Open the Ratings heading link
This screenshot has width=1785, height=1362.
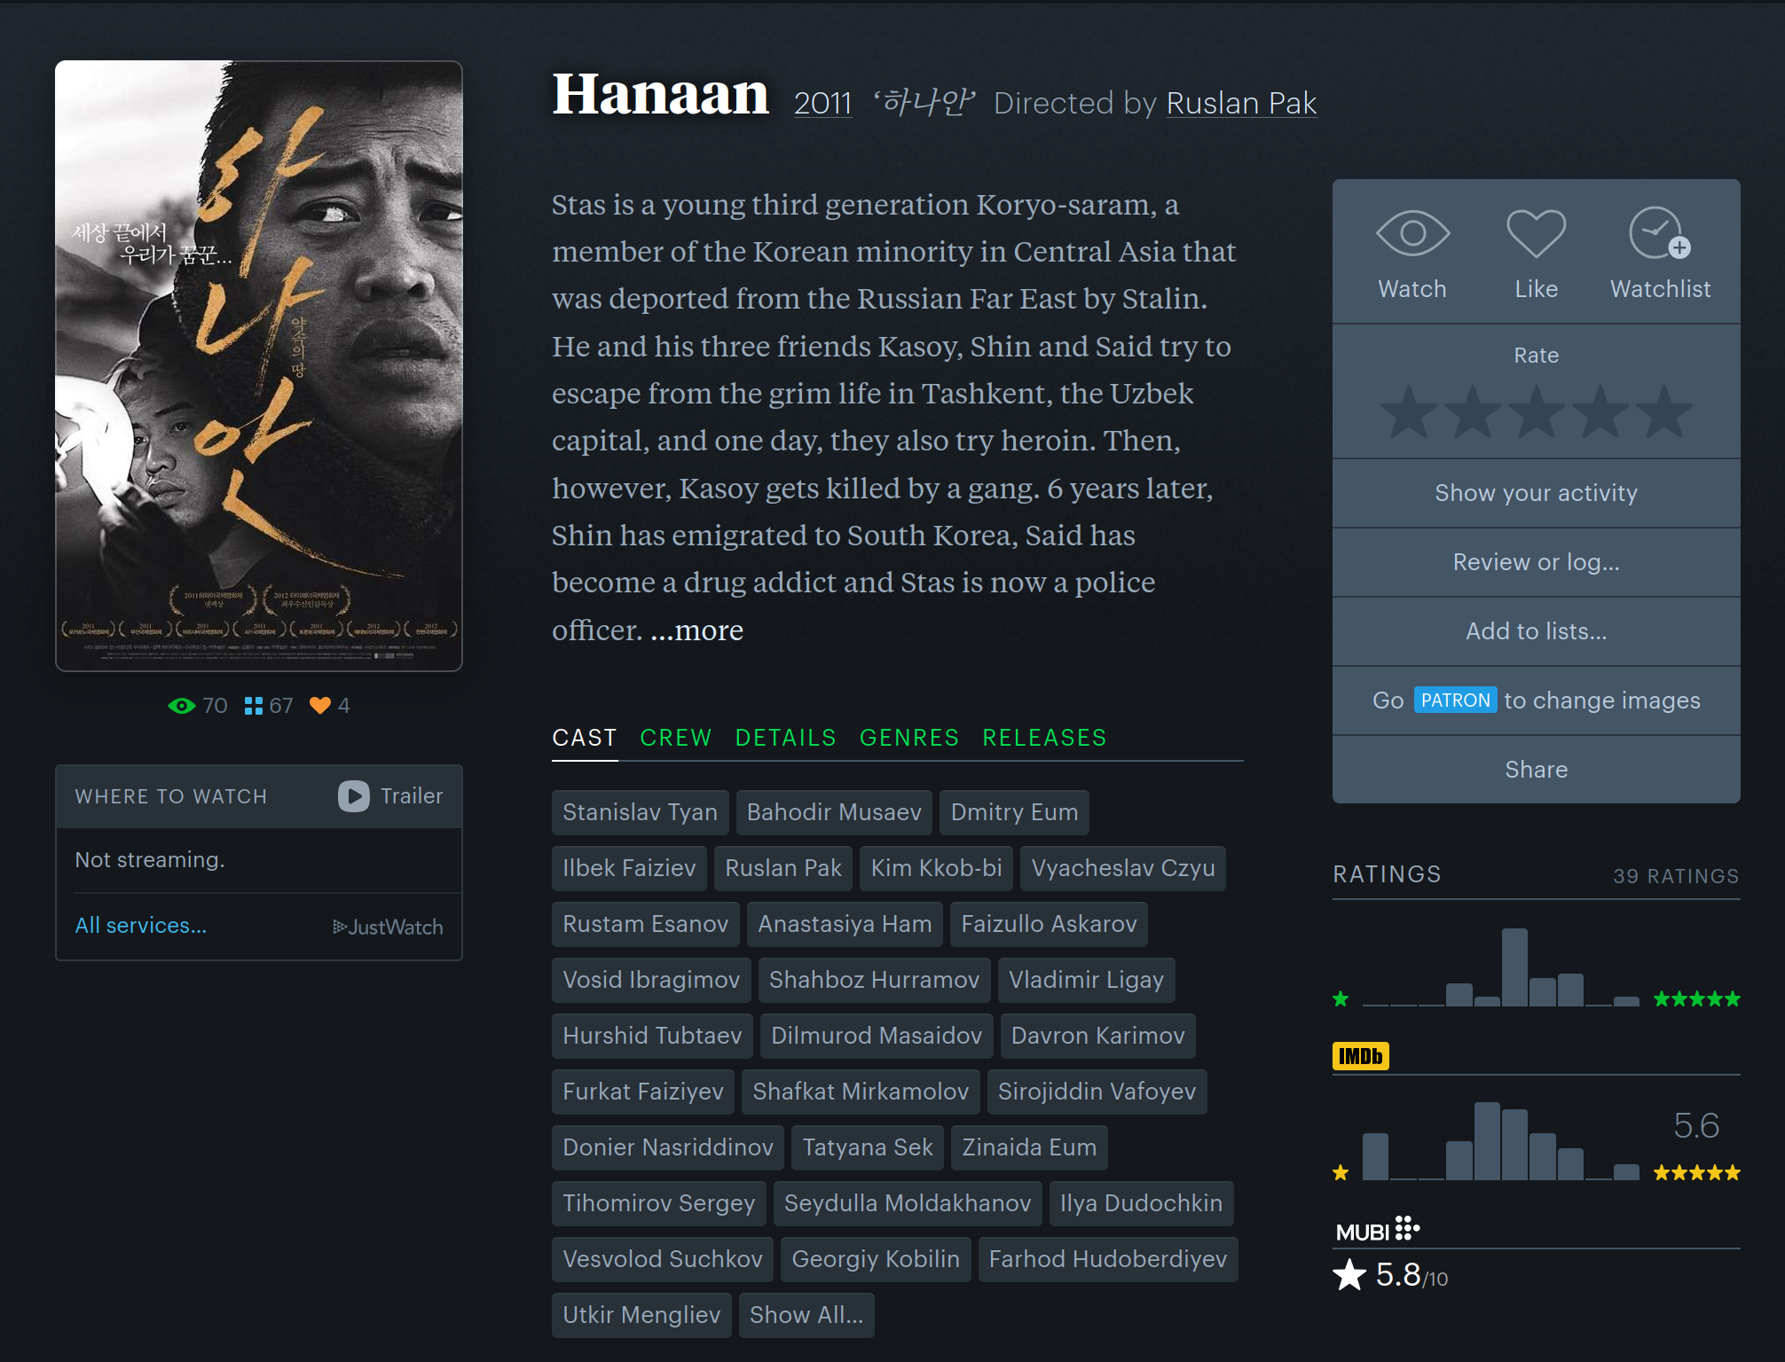[1388, 874]
